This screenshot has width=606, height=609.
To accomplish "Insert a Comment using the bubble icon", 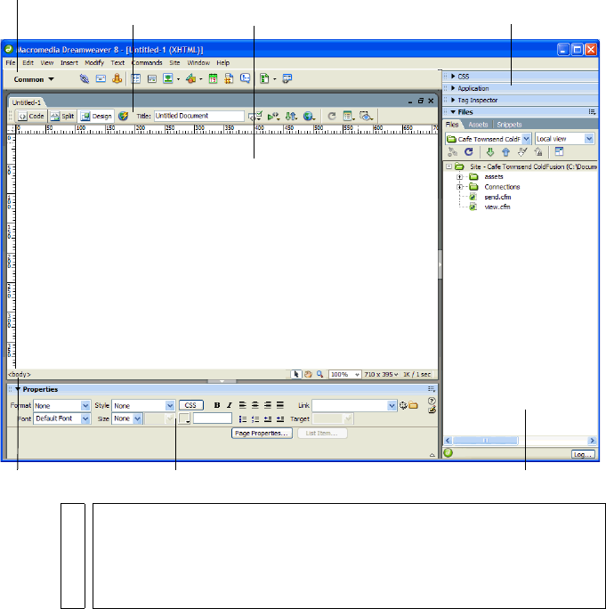I will [245, 78].
